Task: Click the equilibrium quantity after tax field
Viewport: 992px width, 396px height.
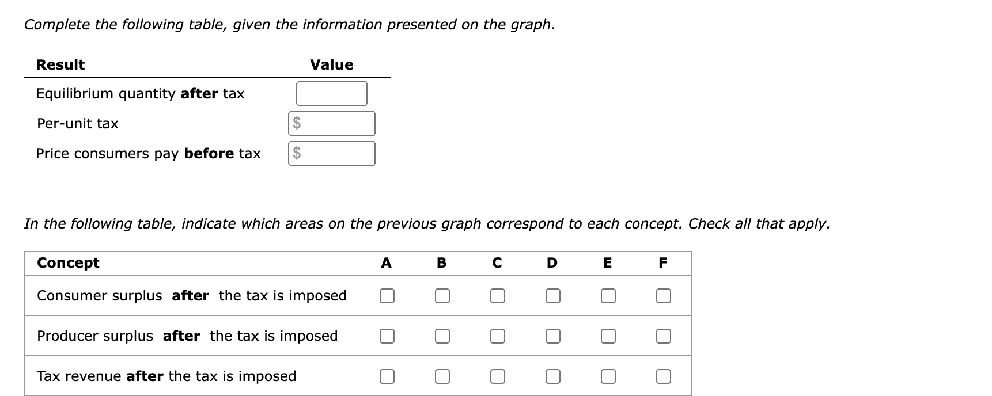Action: (x=331, y=93)
